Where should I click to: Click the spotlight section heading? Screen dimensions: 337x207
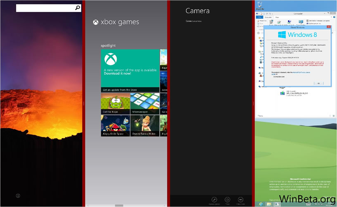[108, 45]
